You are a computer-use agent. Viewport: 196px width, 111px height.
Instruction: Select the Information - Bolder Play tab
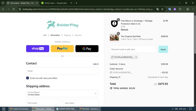coord(22,3)
